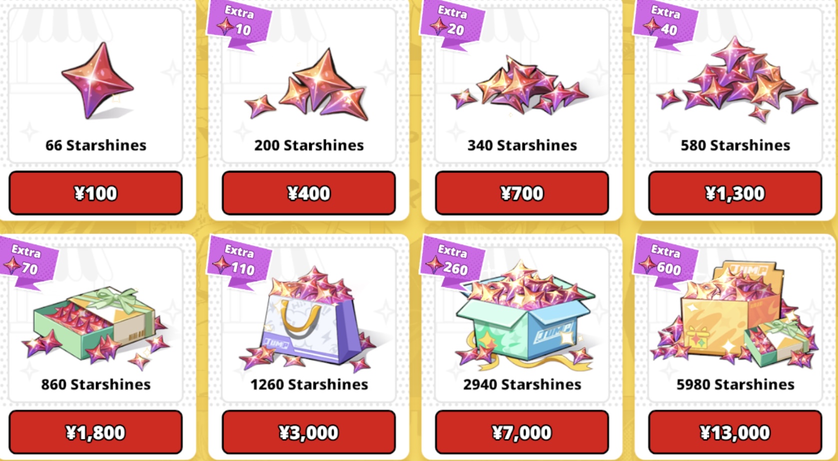The height and width of the screenshot is (461, 838).
Task: Click the Extra 70 bonus ribbon
Action: [x=28, y=262]
